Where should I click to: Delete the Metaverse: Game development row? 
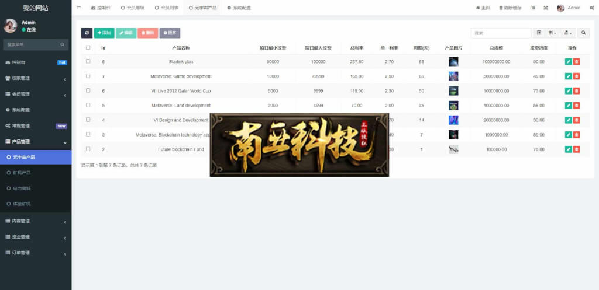[576, 76]
